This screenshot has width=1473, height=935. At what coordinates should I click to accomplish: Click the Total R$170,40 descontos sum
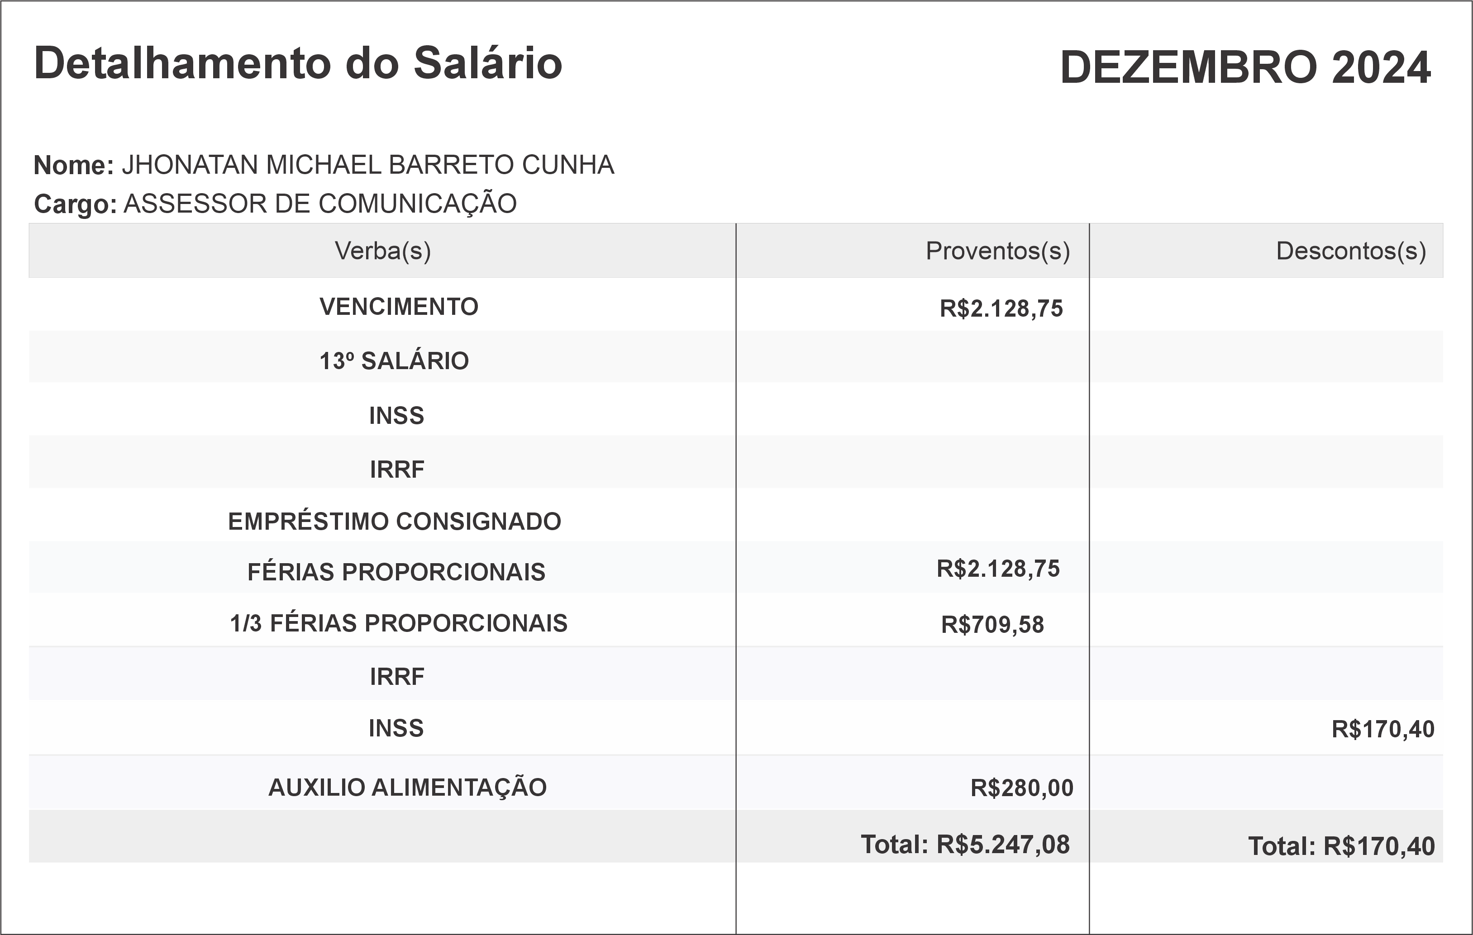1341,846
